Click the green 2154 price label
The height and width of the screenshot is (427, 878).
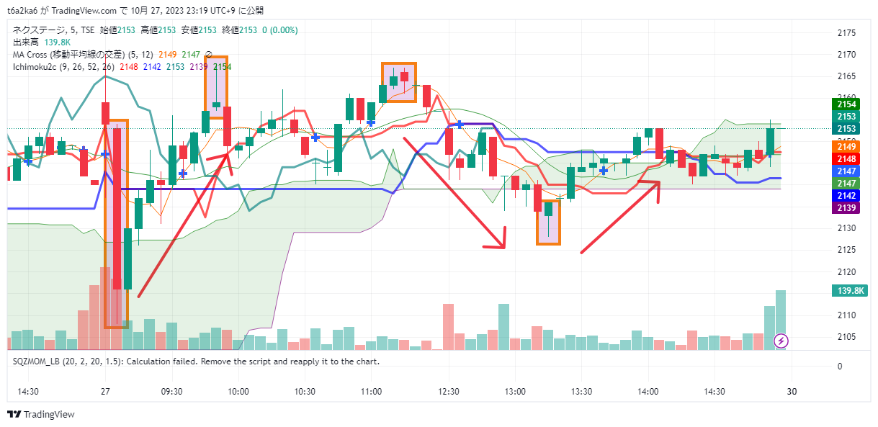click(x=846, y=104)
